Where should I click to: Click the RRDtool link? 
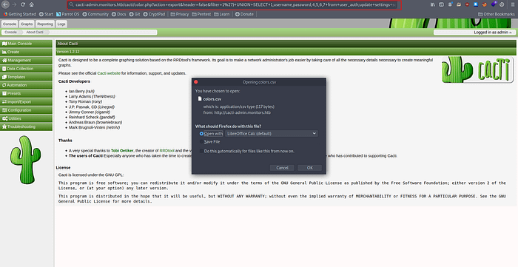pos(166,150)
